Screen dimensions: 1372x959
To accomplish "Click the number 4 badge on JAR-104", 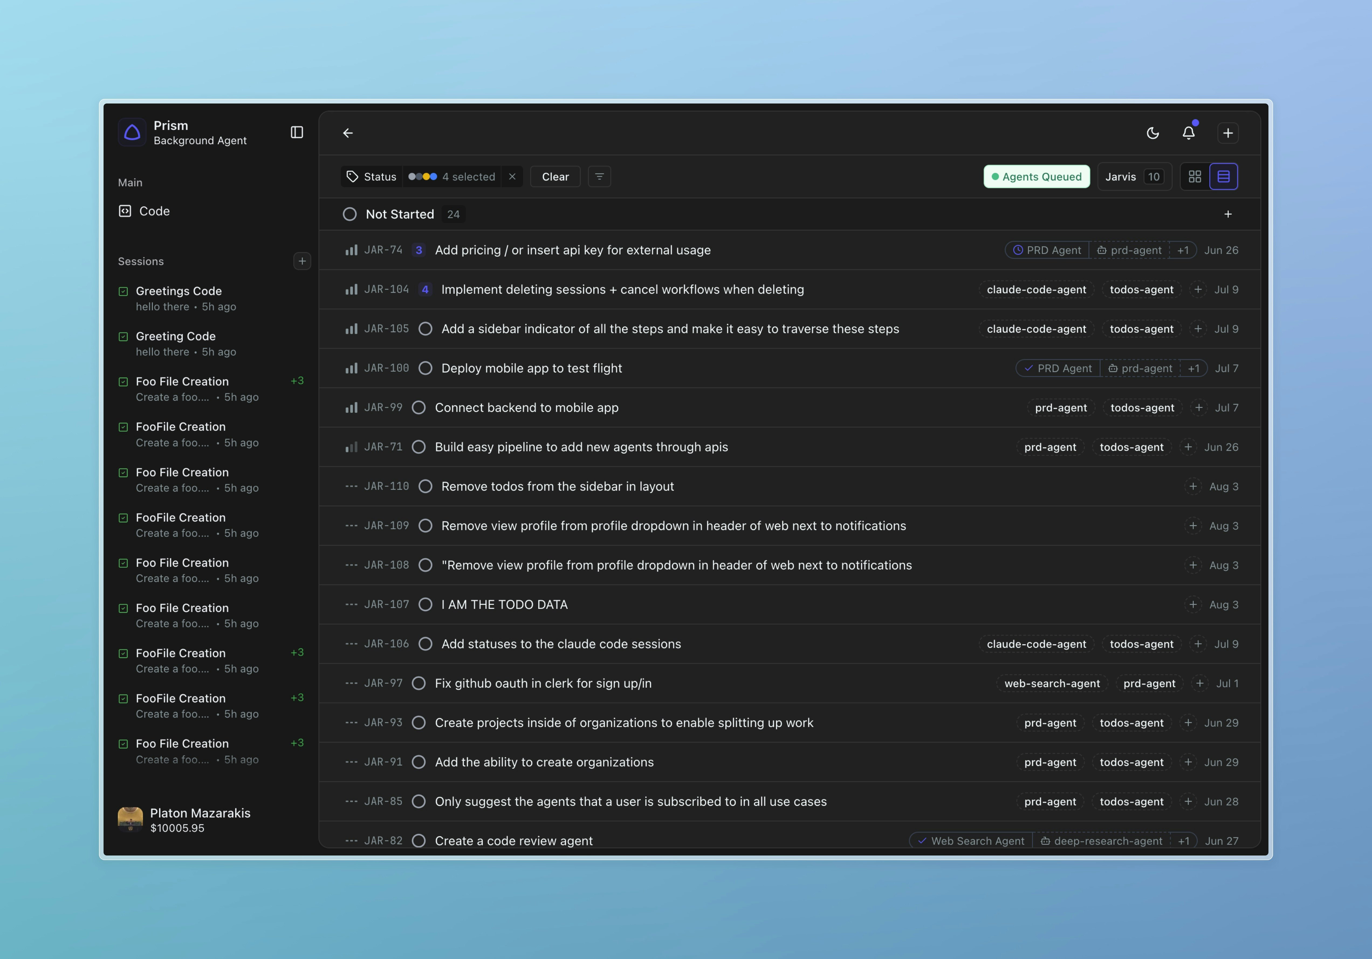I will [x=425, y=289].
